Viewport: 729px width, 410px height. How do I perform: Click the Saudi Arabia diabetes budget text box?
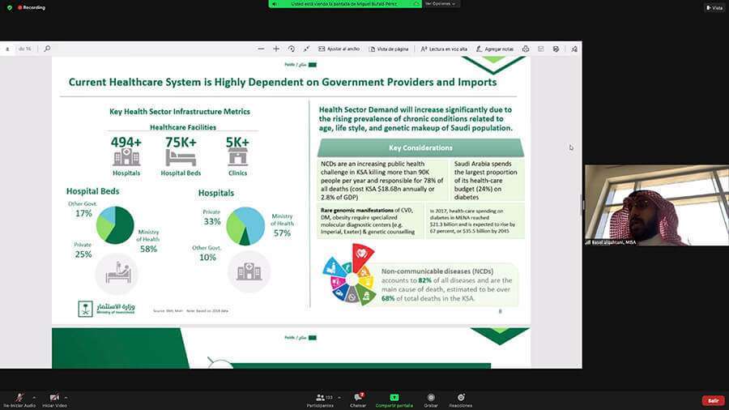[488, 180]
